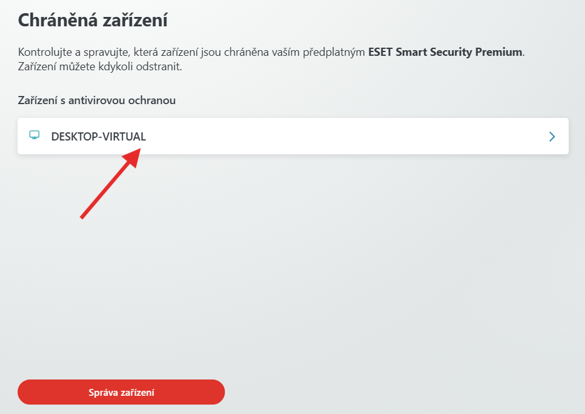585x414 pixels.
Task: Expand the DESKTOP-VIRTUAL row chevron arrow
Action: [x=552, y=136]
